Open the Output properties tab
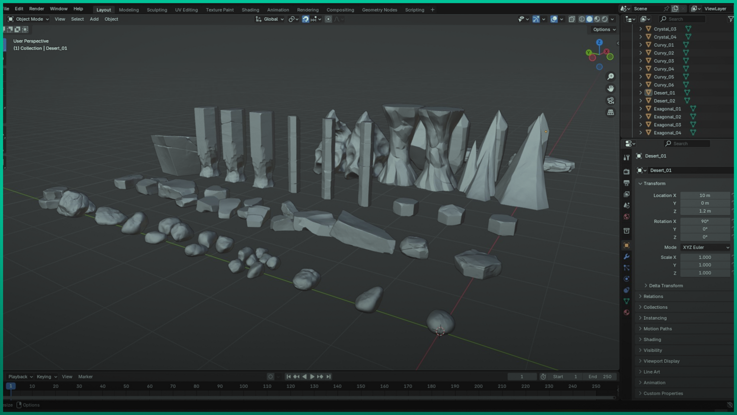 626,183
